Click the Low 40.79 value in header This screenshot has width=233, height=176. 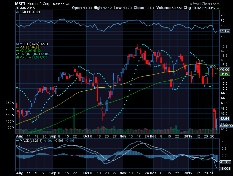[122, 8]
